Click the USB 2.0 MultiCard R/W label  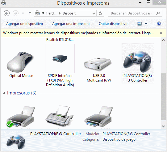[99, 78]
